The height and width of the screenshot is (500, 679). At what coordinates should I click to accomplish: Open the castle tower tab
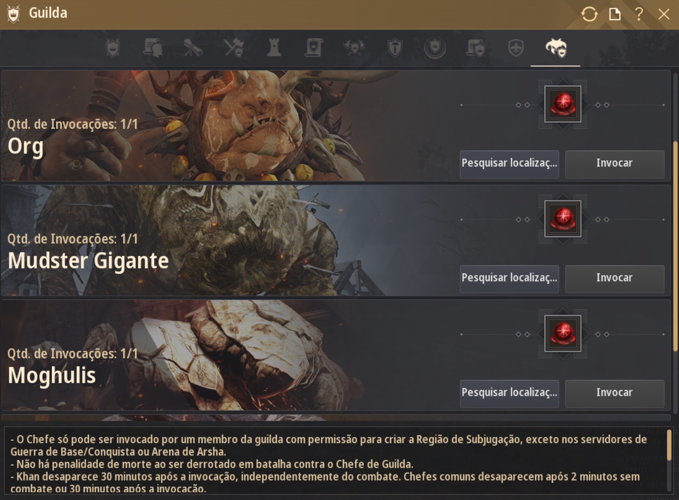pyautogui.click(x=274, y=48)
